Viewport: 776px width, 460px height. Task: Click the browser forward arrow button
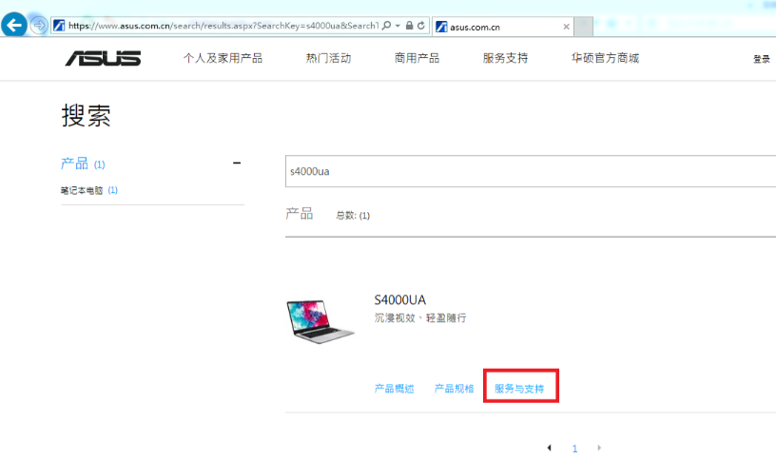click(x=39, y=26)
